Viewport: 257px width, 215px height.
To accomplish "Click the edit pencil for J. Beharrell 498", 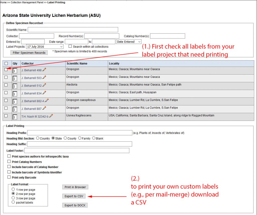I will pyautogui.click(x=44, y=70).
